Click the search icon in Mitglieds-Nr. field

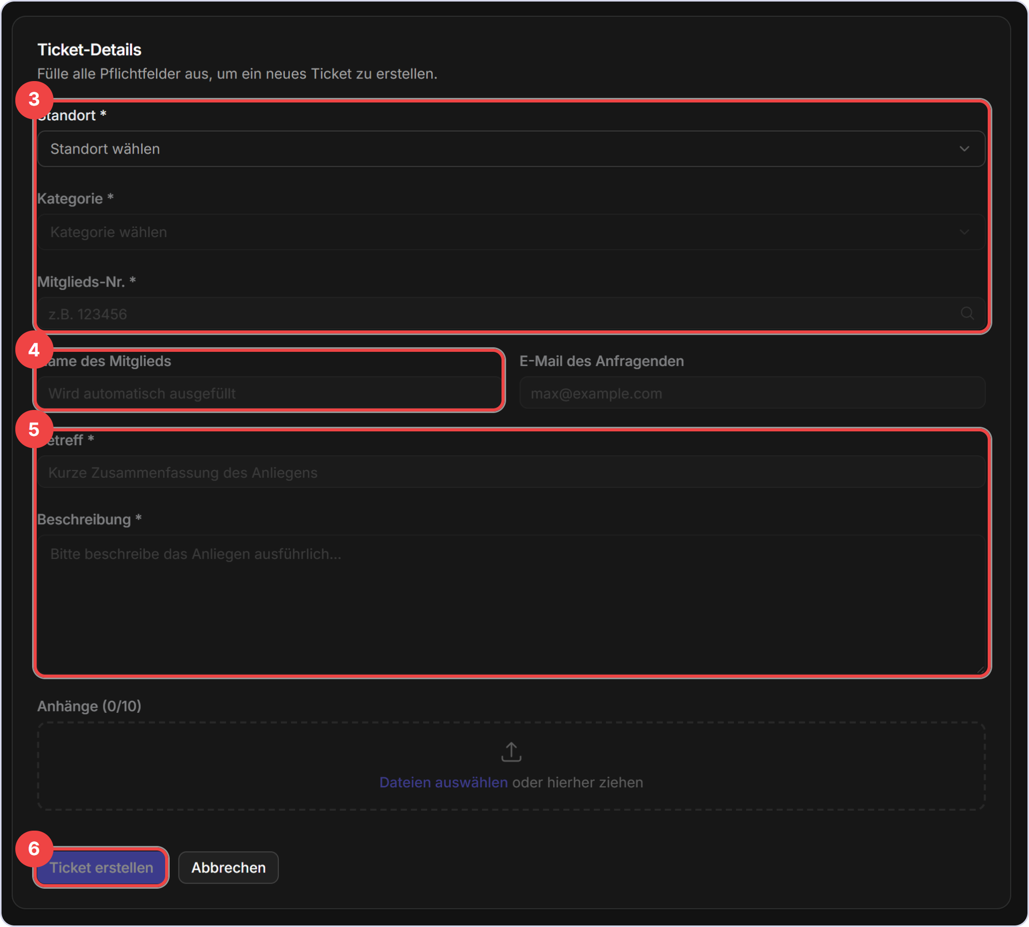967,313
